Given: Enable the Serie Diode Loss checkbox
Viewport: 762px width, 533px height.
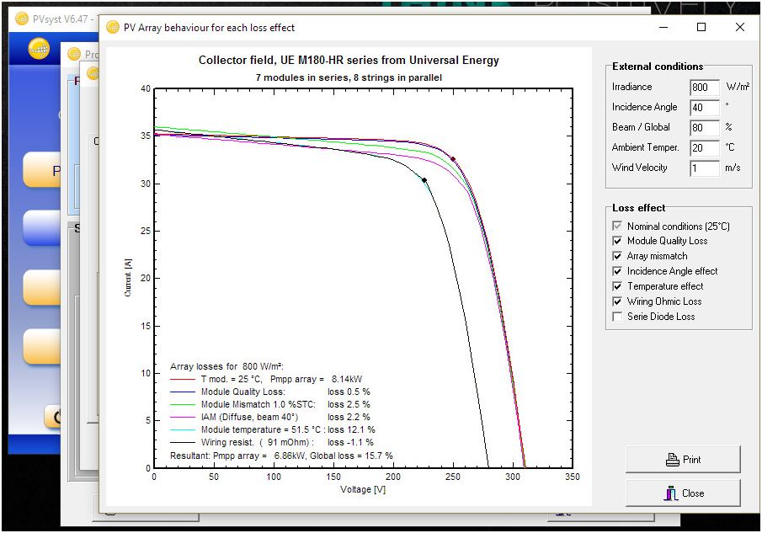Looking at the screenshot, I should (617, 317).
